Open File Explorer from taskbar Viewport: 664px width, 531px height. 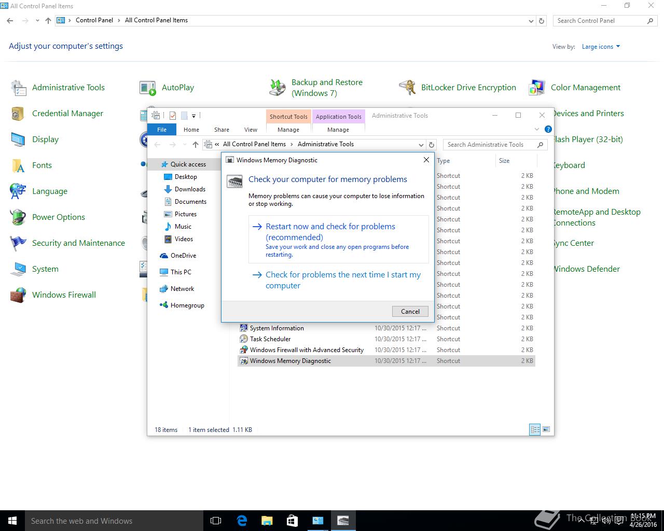[267, 521]
